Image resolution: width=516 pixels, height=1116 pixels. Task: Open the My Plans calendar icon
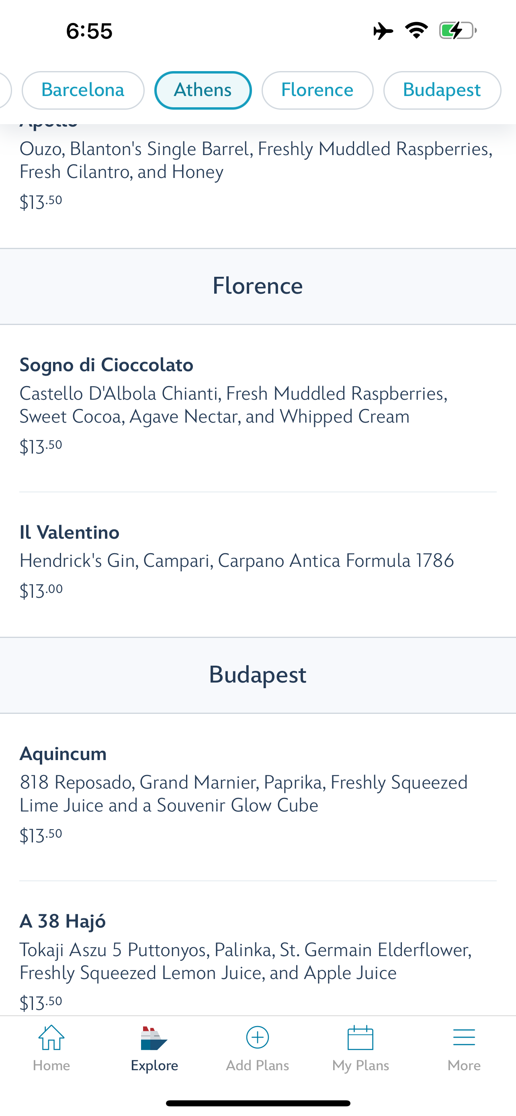[360, 1037]
